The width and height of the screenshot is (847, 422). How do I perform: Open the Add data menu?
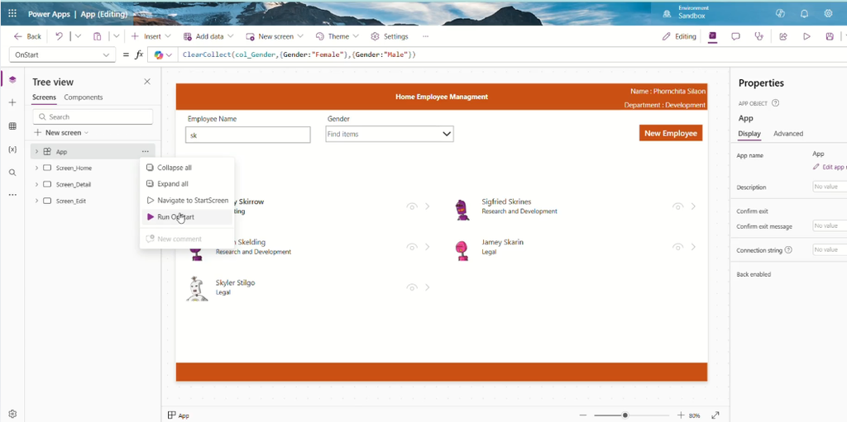click(208, 36)
